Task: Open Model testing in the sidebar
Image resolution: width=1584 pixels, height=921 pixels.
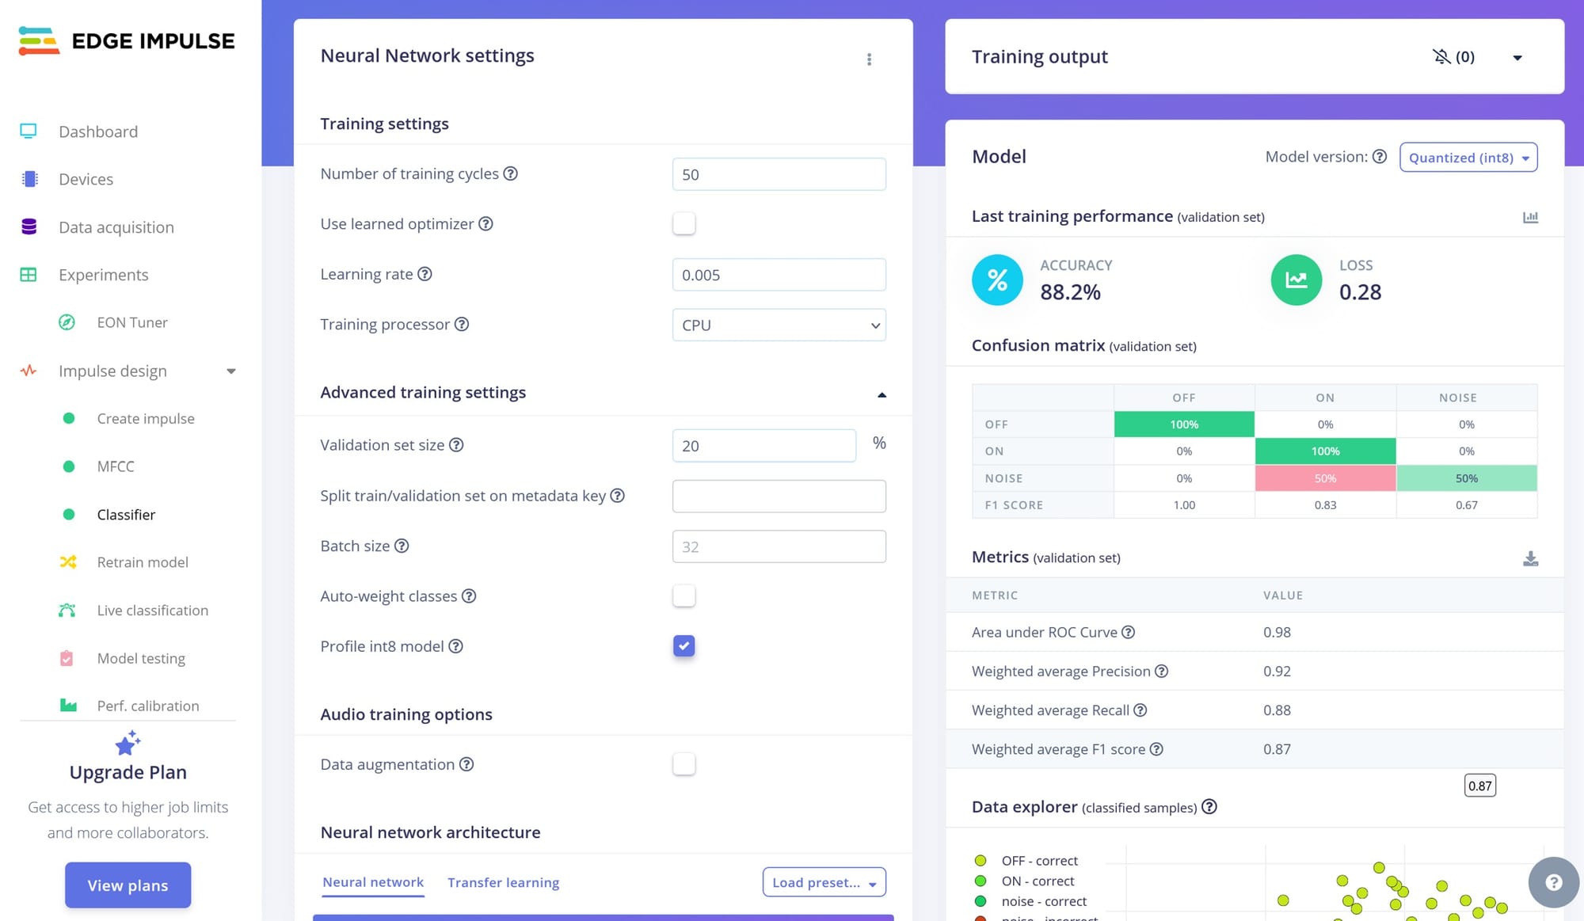Action: tap(141, 658)
